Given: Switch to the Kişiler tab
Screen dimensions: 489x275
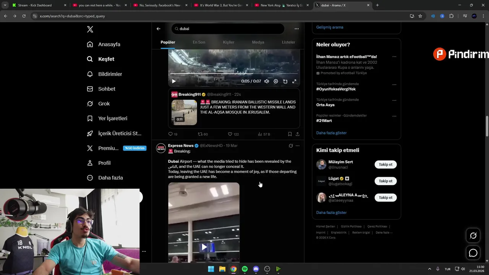Looking at the screenshot, I should point(228,42).
